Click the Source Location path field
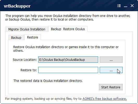 click(x=68, y=60)
